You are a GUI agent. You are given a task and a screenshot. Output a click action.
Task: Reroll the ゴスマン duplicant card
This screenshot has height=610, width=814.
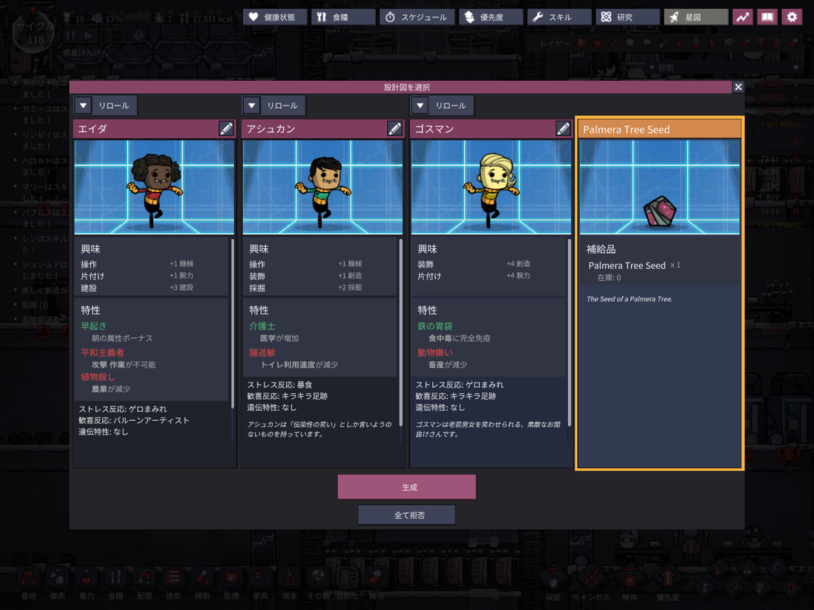click(x=451, y=106)
